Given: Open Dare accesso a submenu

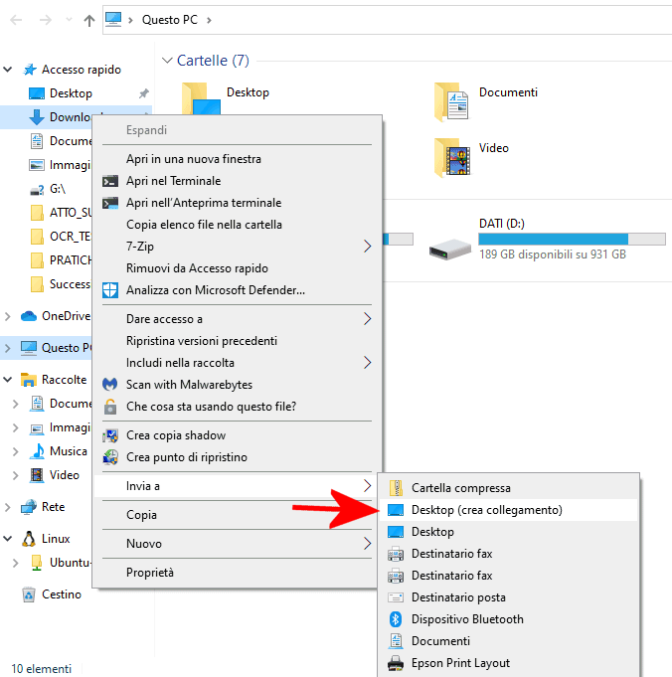Looking at the screenshot, I should tap(237, 319).
